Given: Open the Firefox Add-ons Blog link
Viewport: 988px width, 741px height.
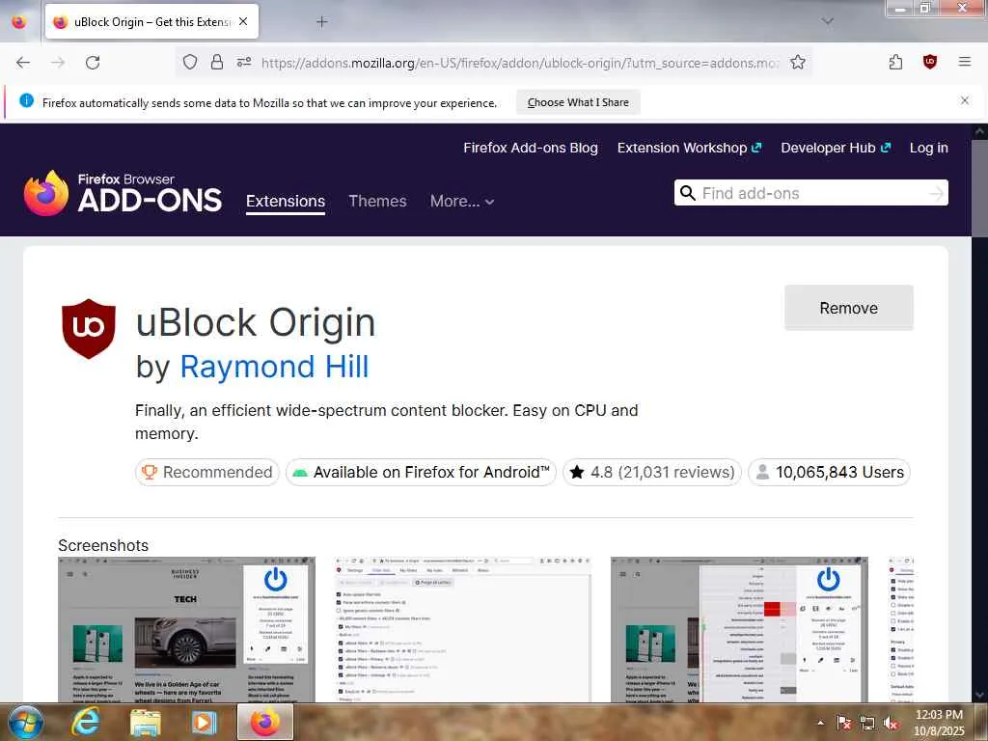Looking at the screenshot, I should (531, 148).
